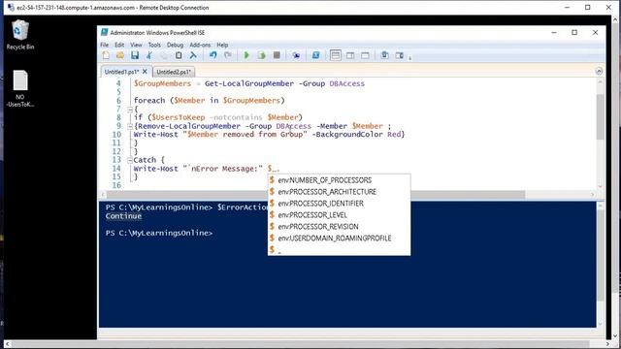Show Command Add-on icon

coord(399,55)
